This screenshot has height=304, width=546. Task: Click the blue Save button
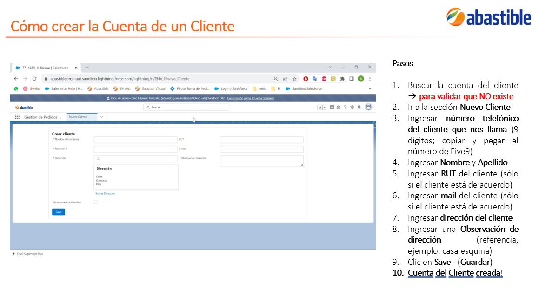point(59,212)
